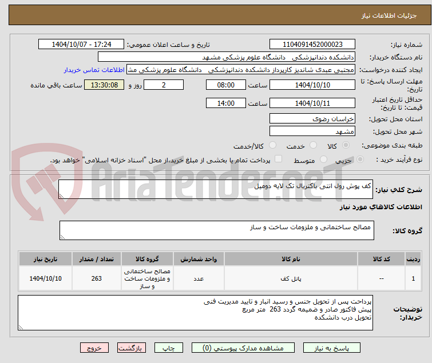Screen dimensions: 432x363
Task: Click the بازگشت back button
Action: click(132, 348)
